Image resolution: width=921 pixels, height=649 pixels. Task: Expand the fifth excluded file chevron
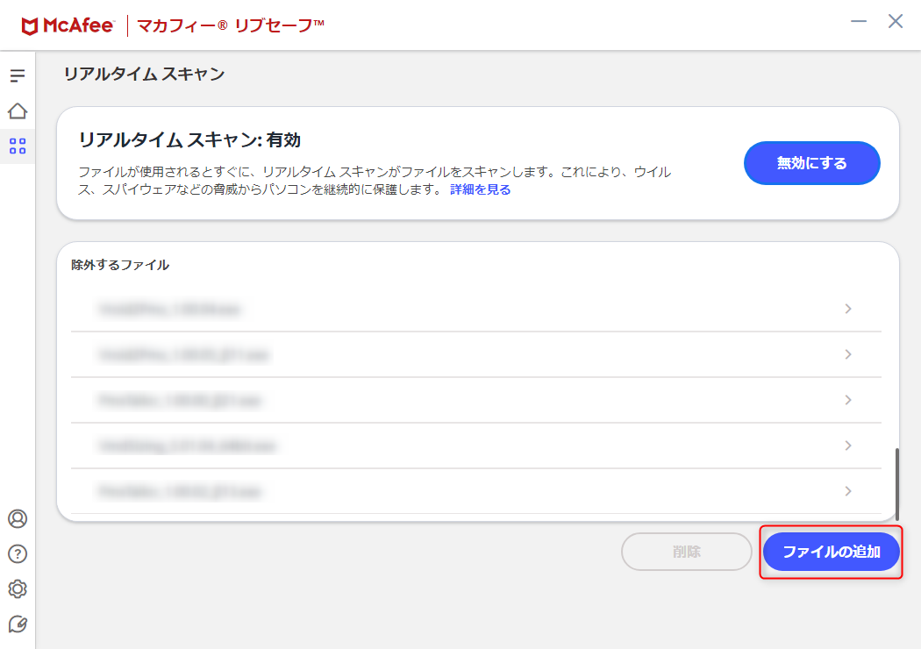point(848,491)
